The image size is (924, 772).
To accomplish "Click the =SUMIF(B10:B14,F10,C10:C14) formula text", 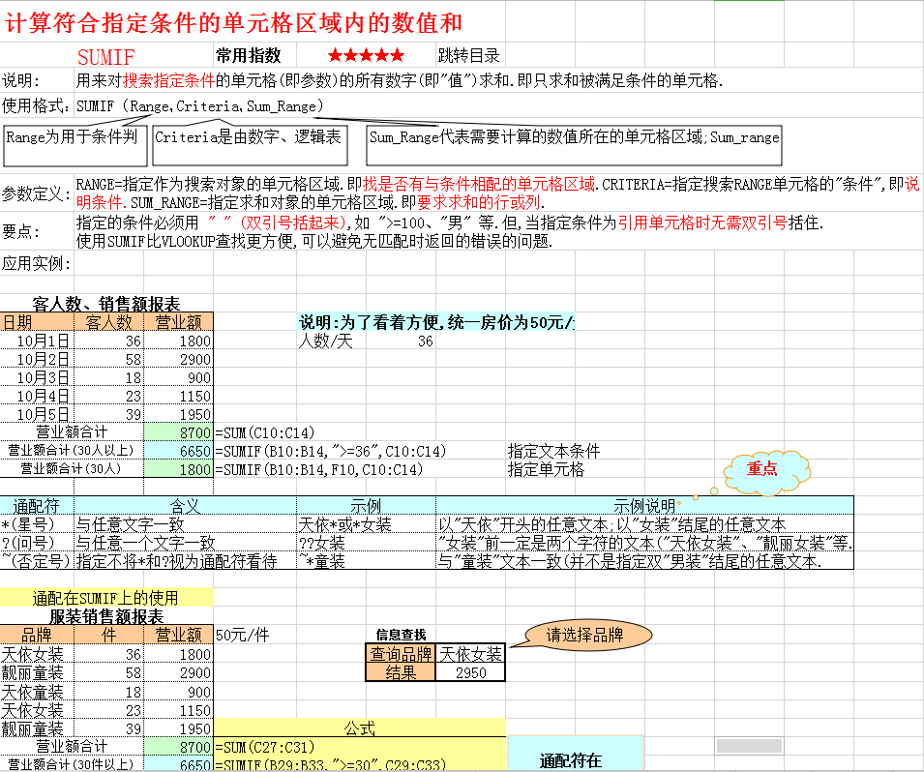I will 318,470.
